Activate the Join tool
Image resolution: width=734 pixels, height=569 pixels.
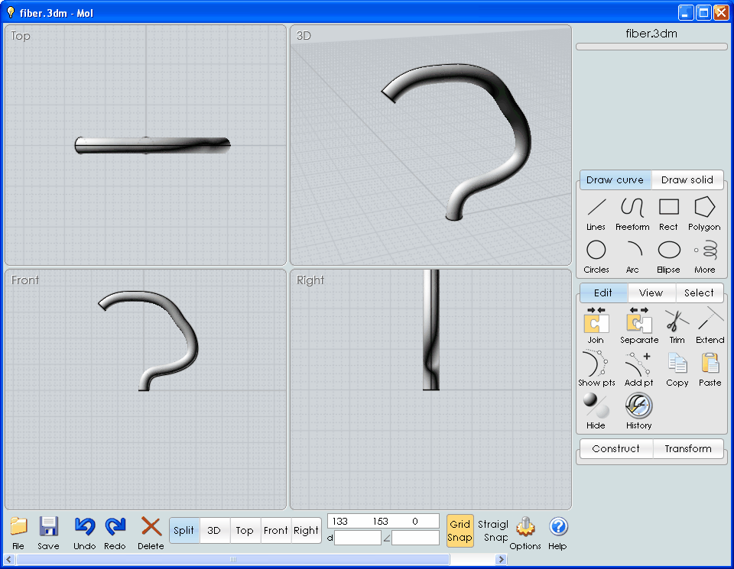tap(596, 325)
